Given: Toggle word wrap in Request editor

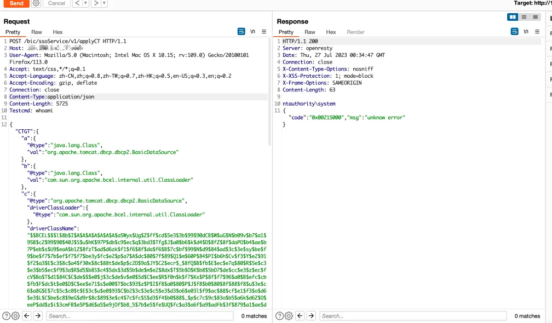Looking at the screenshot, I should pos(241,32).
